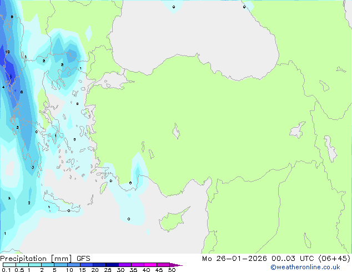Click the 15–20 mm legend color swatch
The image size is (352, 272).
[x=86, y=265]
